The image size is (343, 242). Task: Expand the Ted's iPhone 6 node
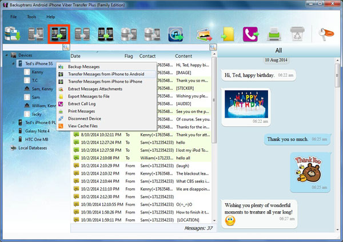click(13, 123)
